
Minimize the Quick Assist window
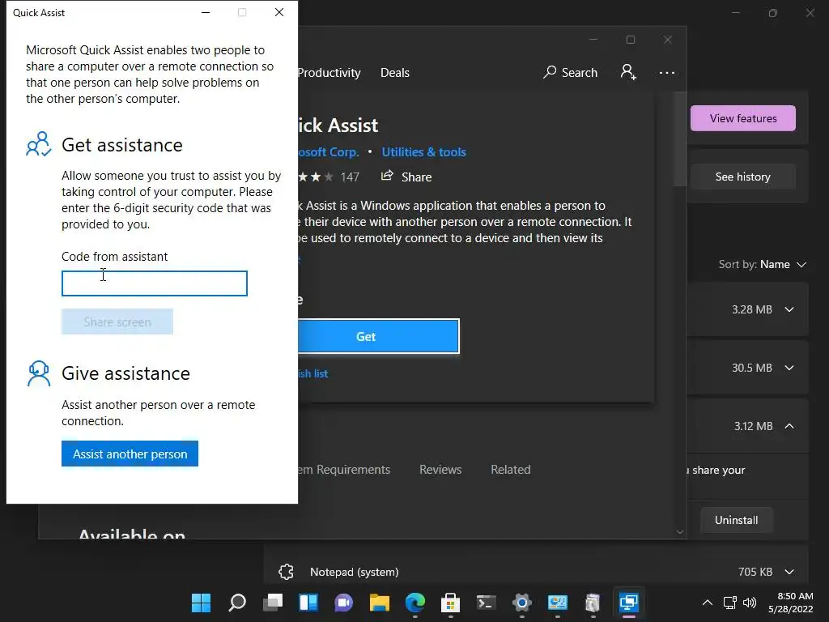pos(206,12)
